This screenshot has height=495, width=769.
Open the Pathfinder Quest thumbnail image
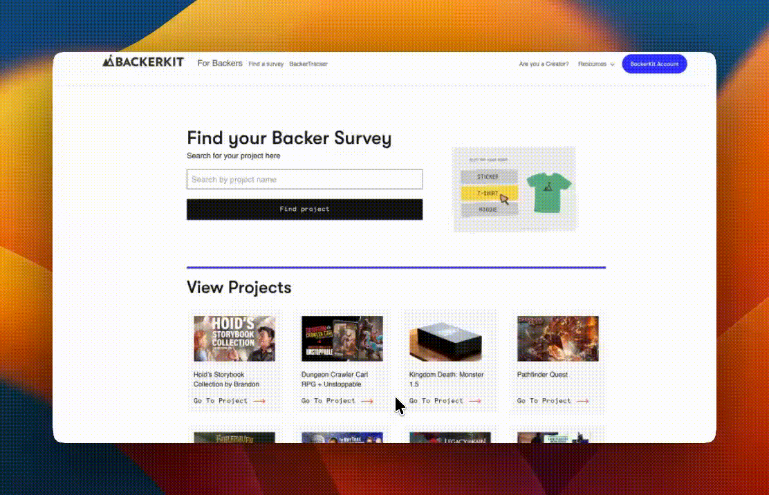[x=558, y=339]
